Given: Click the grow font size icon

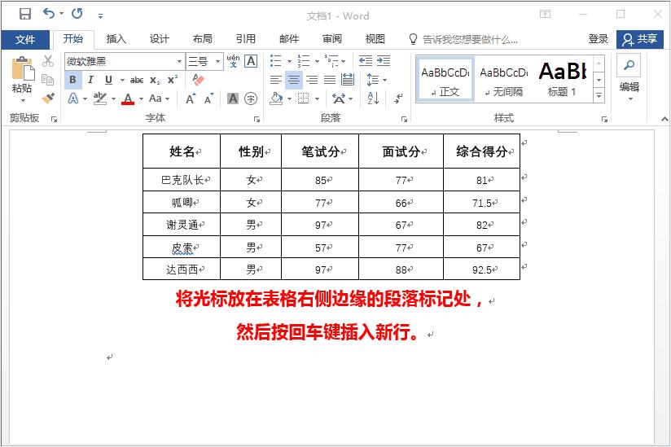Looking at the screenshot, I should click(191, 99).
